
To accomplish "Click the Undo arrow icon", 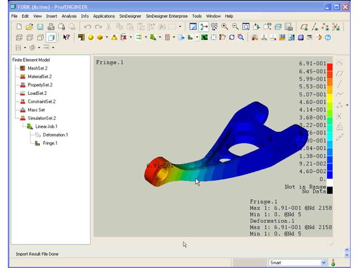I will (88, 27).
